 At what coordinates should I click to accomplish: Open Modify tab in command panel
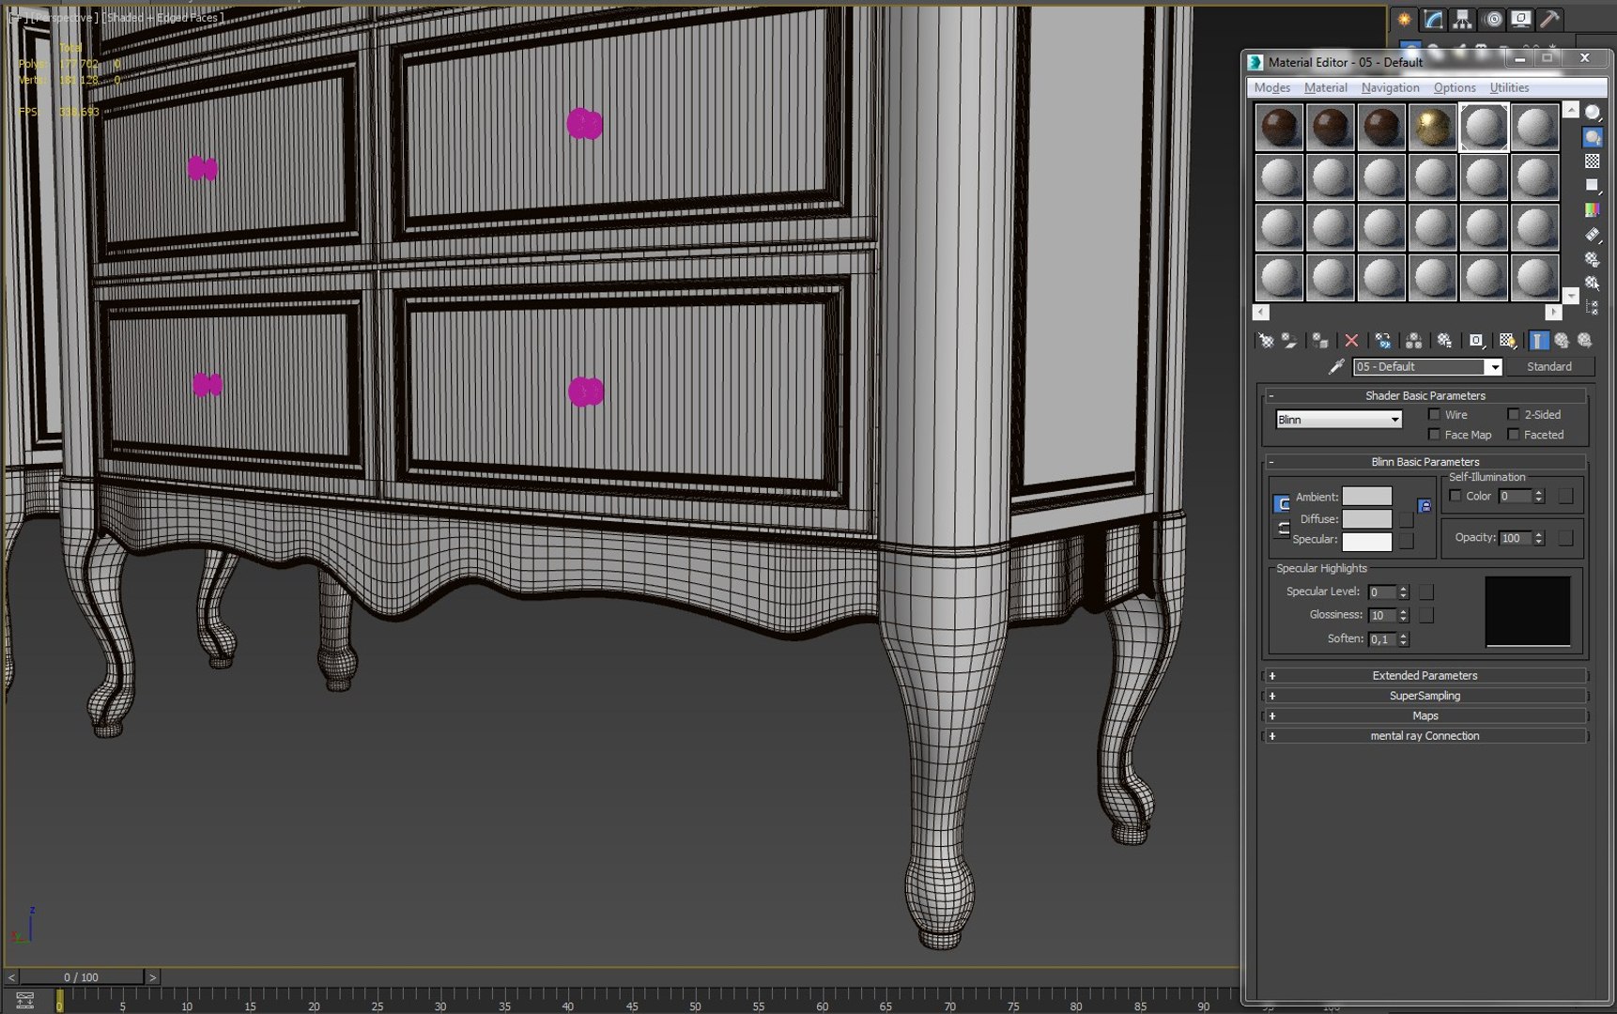coord(1433,19)
